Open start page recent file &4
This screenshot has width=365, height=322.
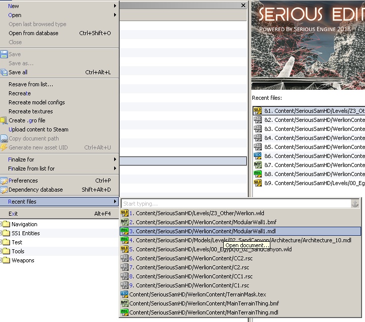click(309, 138)
